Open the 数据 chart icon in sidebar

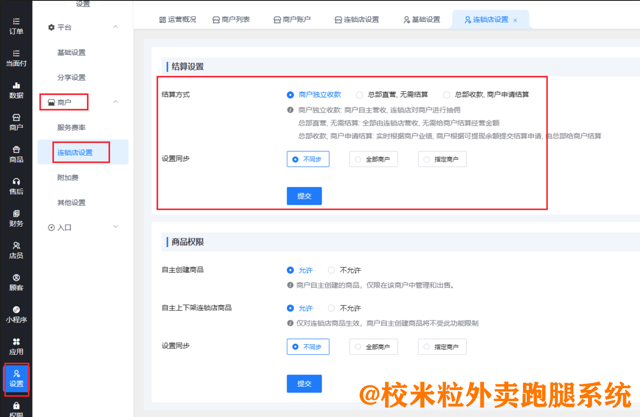(x=16, y=90)
